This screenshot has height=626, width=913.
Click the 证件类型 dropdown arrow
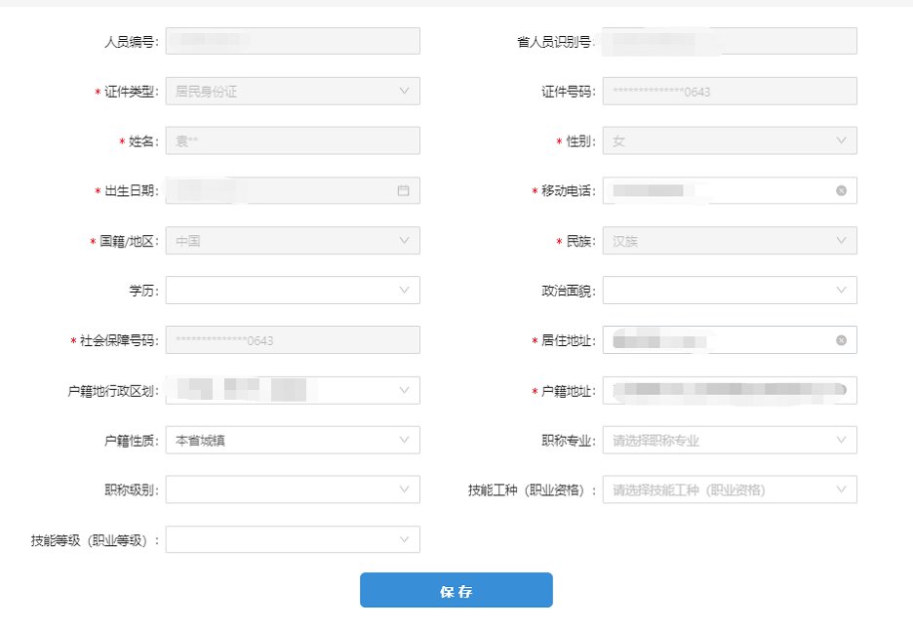coord(404,91)
